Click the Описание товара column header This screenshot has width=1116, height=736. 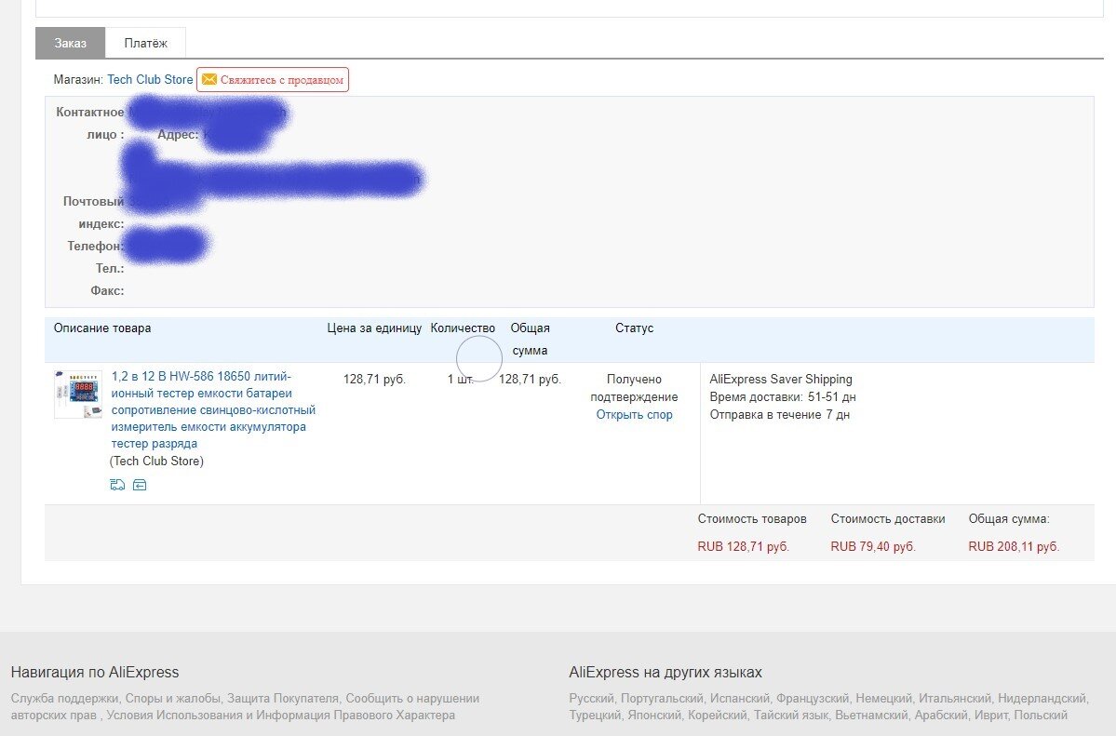pos(102,328)
